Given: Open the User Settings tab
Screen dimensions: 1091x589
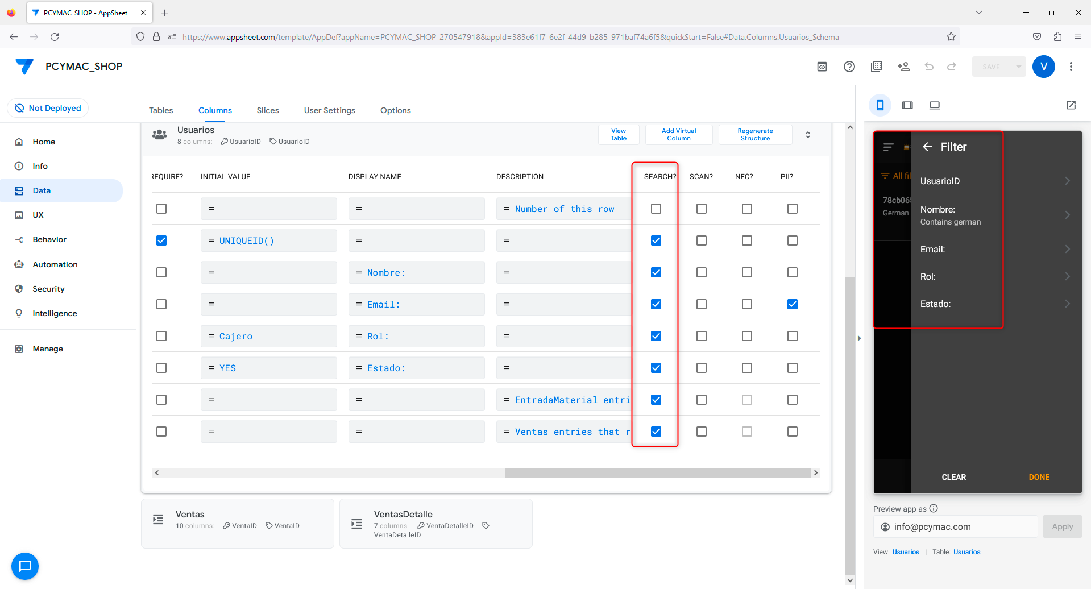Looking at the screenshot, I should pyautogui.click(x=329, y=110).
